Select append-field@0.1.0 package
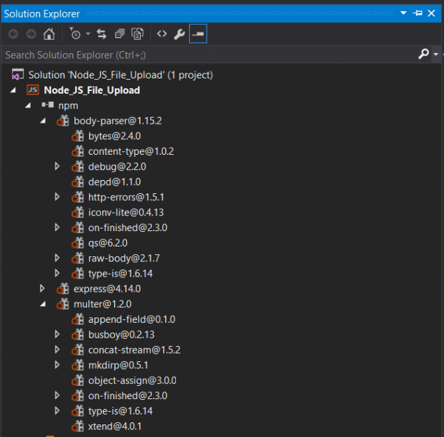Screen dimensions: 444x437 point(132,320)
